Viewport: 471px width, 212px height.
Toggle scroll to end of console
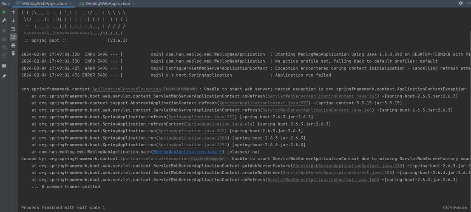tap(13, 37)
